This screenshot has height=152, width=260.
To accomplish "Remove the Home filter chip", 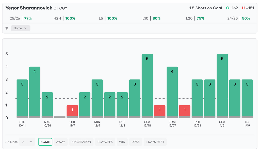I will coord(25,28).
